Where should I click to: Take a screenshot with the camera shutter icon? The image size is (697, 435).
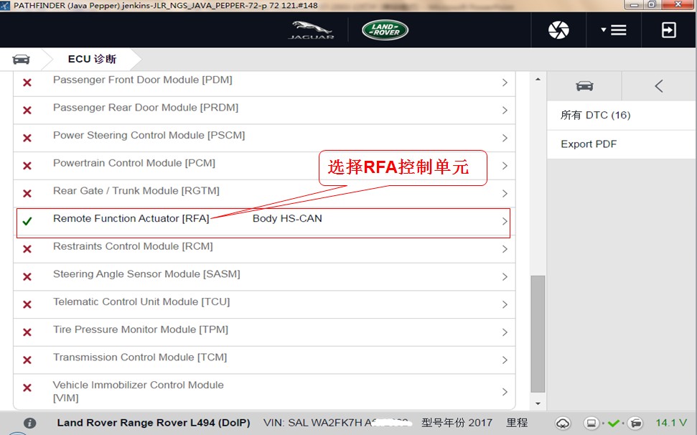click(558, 29)
